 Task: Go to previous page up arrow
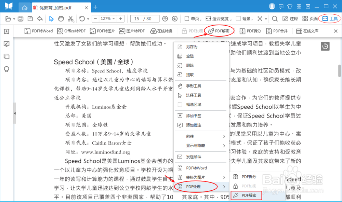point(165,19)
